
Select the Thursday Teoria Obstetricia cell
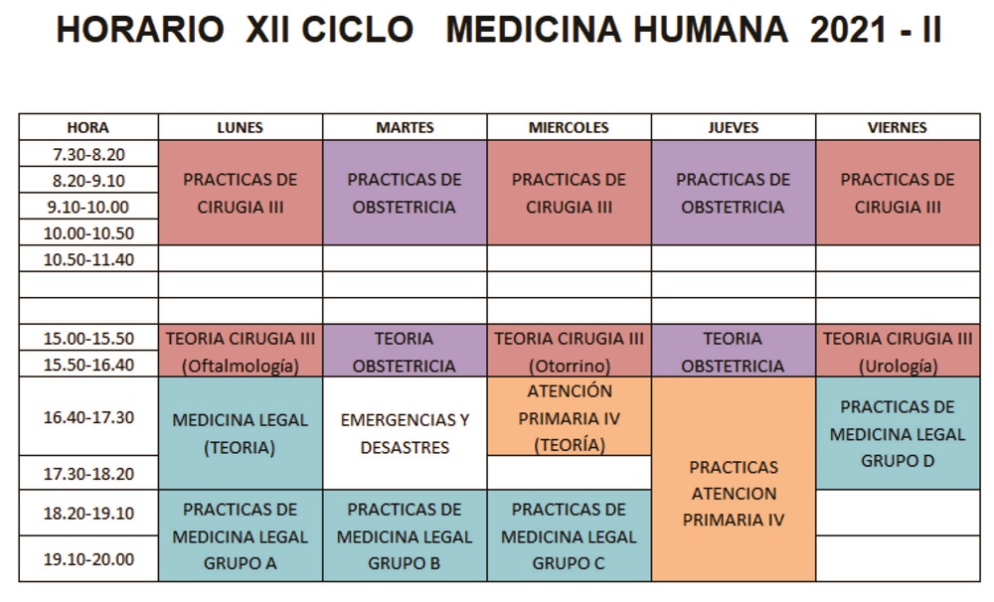click(734, 351)
